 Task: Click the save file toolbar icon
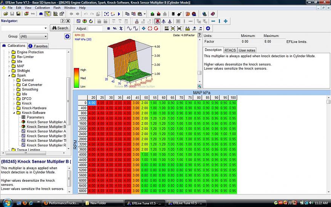12,14
